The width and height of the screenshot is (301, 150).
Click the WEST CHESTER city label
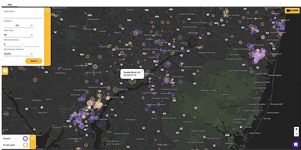point(93,73)
